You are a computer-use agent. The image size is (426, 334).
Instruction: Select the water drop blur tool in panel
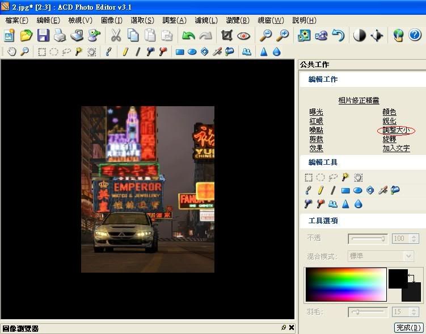pyautogui.click(x=358, y=204)
